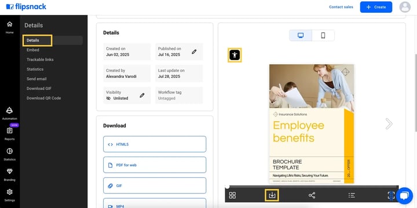Image resolution: width=417 pixels, height=208 pixels.
Task: Click the download icon in player bar
Action: pos(272,195)
